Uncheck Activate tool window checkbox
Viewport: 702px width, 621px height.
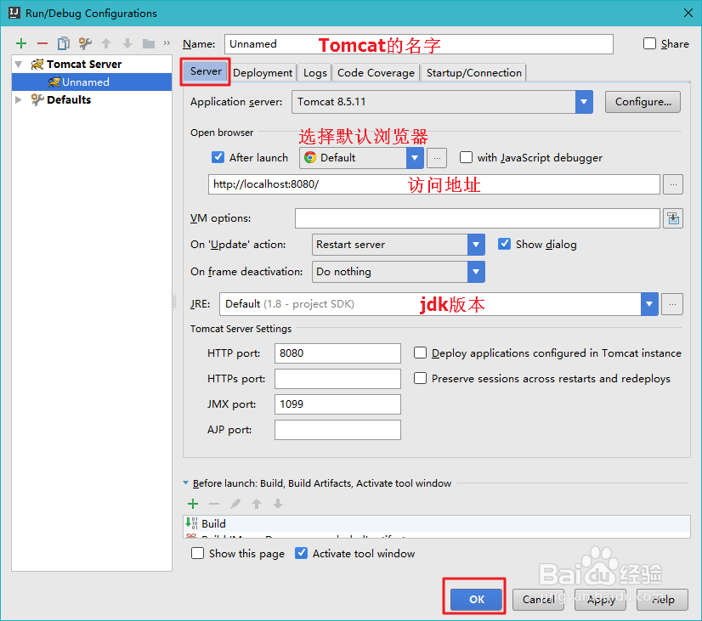click(301, 553)
